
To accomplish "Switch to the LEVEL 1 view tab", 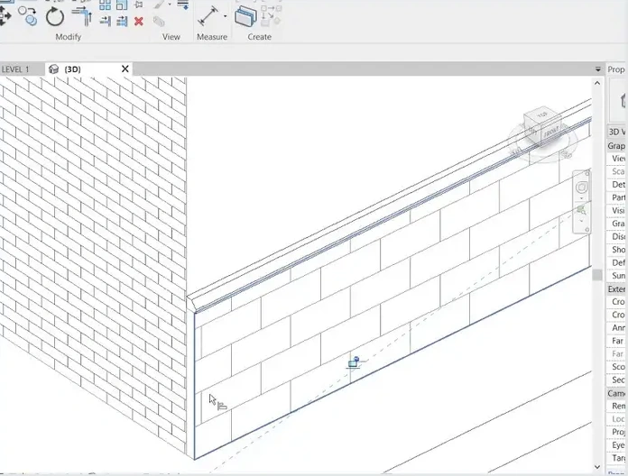I will tap(15, 69).
